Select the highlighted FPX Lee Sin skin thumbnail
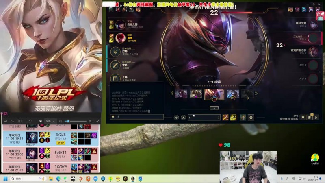The image size is (325, 183). [214, 94]
